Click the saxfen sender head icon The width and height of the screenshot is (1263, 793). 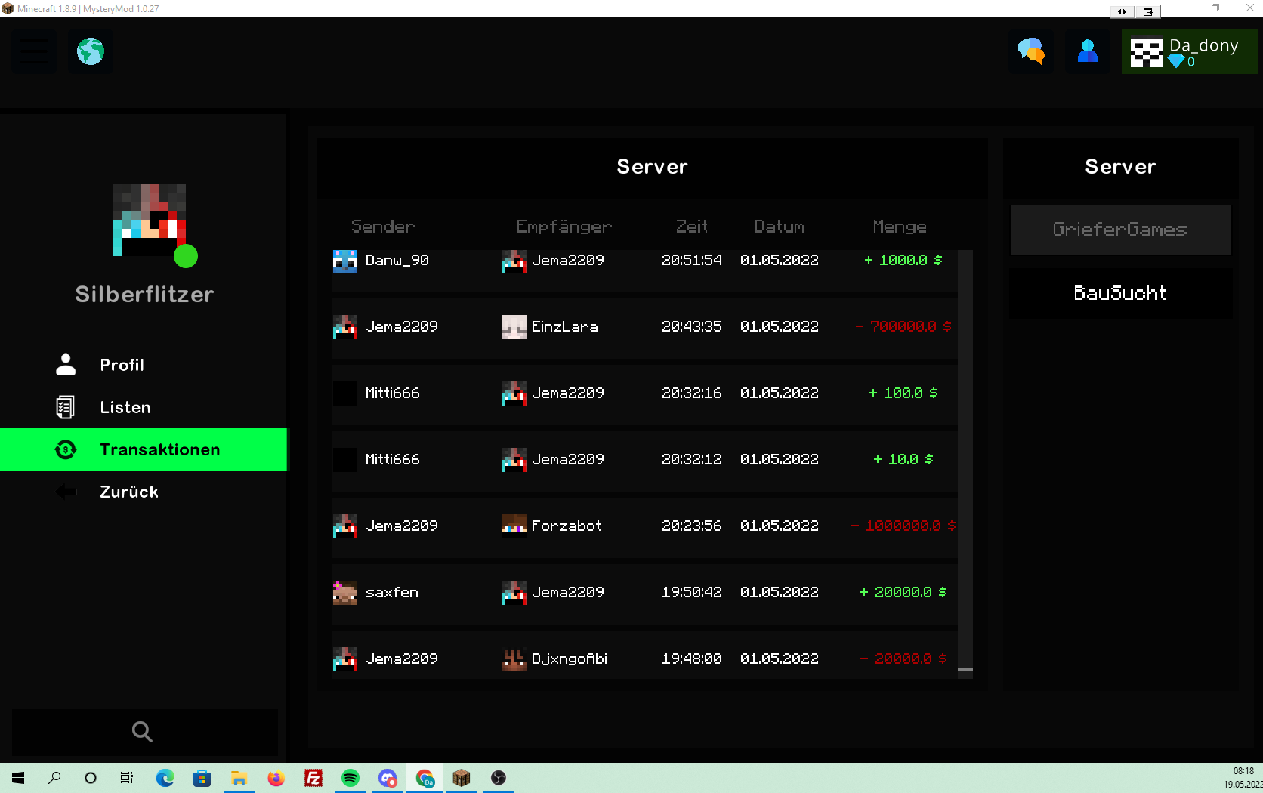click(x=345, y=593)
